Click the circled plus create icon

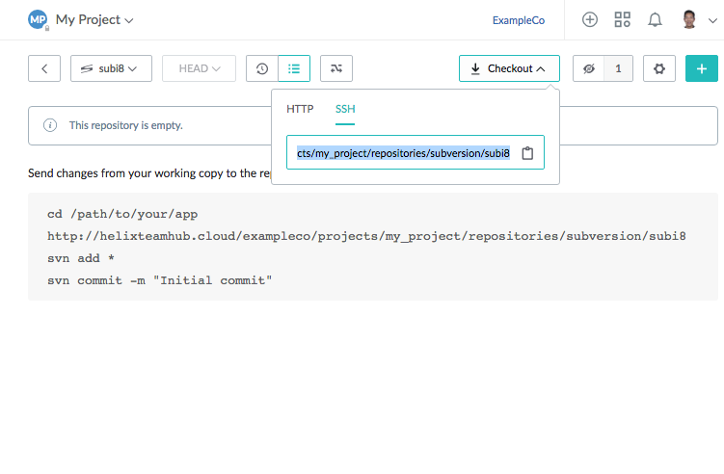590,19
